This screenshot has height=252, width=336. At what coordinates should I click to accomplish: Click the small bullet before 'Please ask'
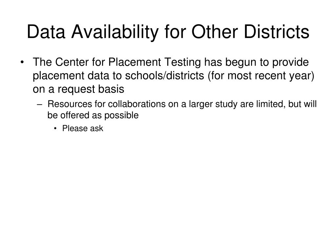coord(55,129)
